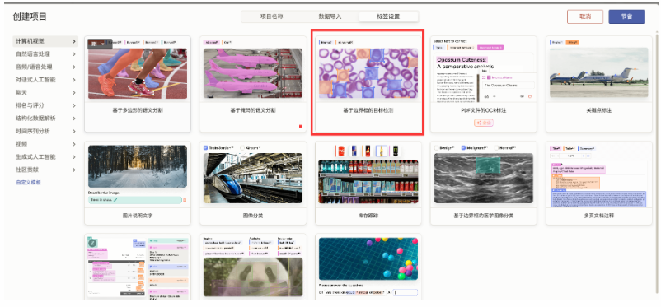Screen dimensions: 661x307
Task: Open the 自定义模板 link
Action: (28, 183)
